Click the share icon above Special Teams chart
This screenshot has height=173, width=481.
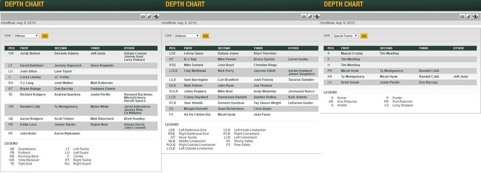[475, 16]
